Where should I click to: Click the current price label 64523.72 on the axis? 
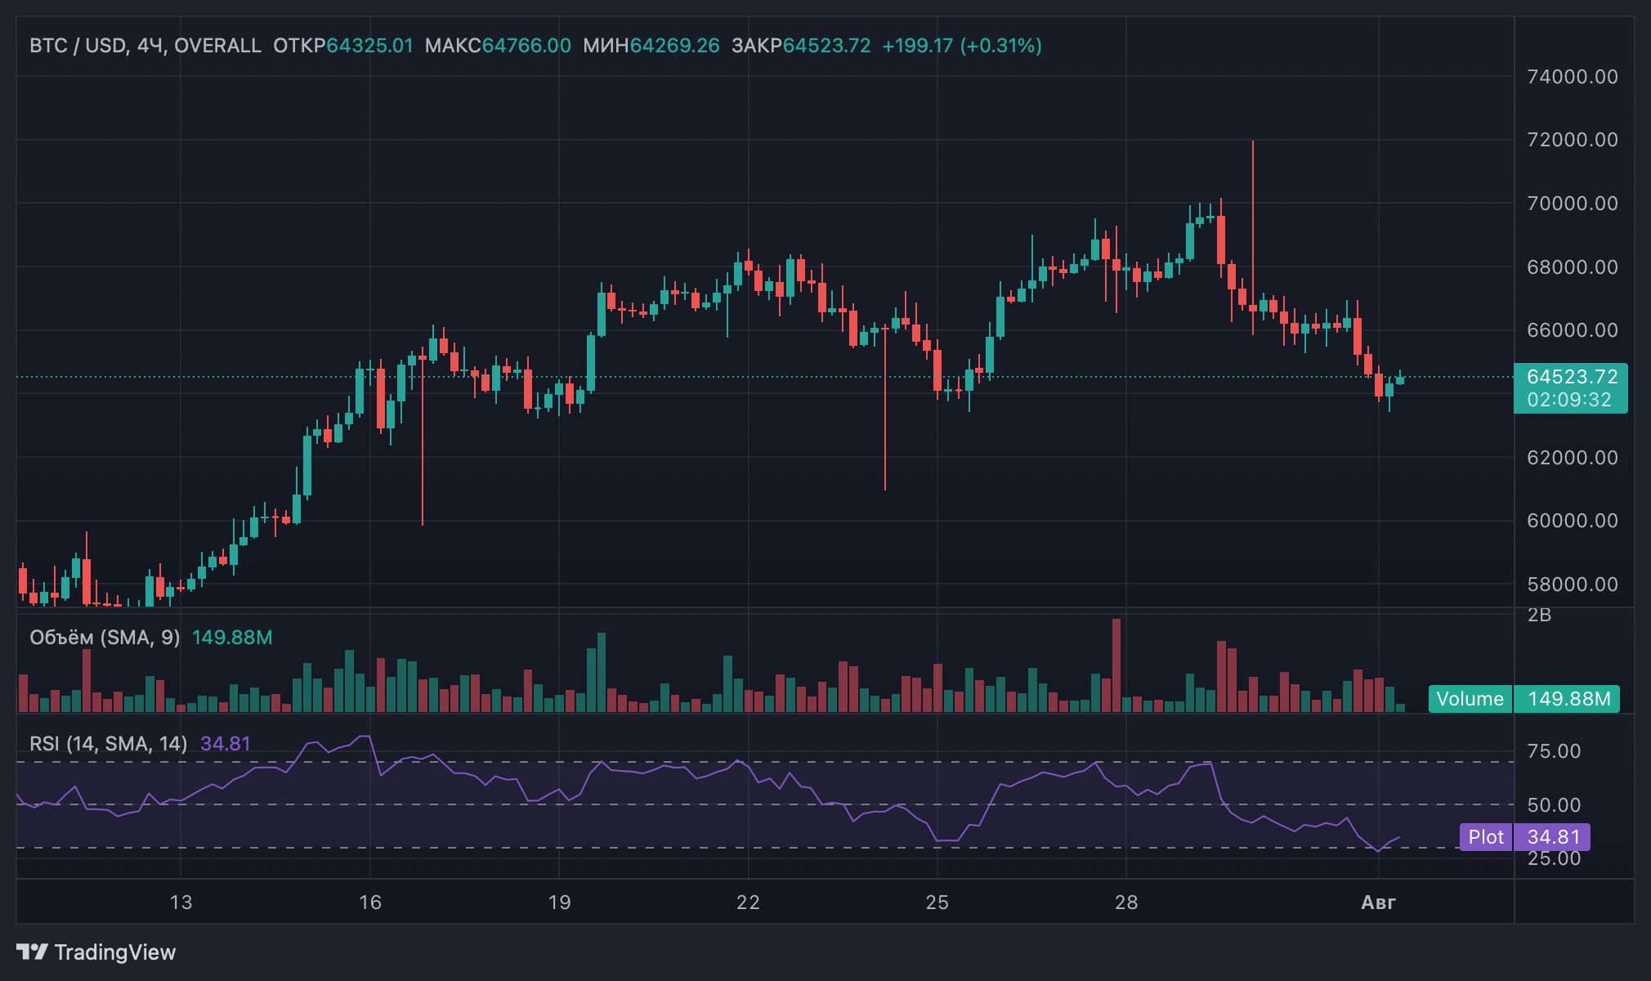pyautogui.click(x=1572, y=377)
